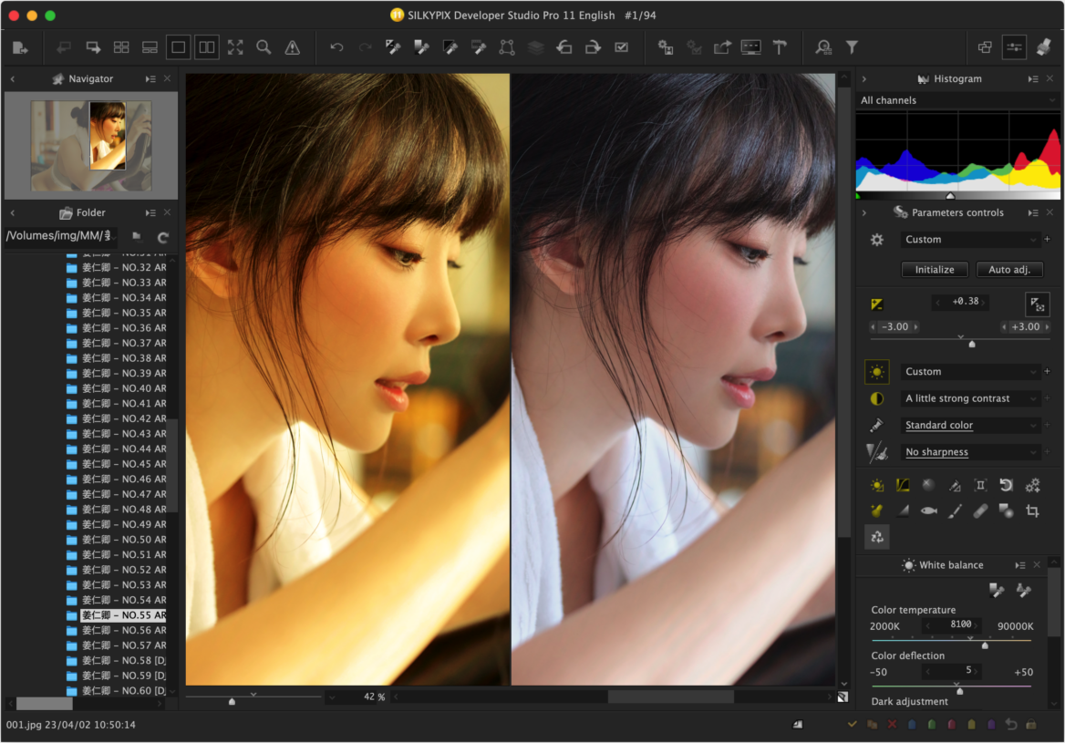Open the Histogram panel options menu
This screenshot has width=1065, height=743.
[x=1033, y=79]
